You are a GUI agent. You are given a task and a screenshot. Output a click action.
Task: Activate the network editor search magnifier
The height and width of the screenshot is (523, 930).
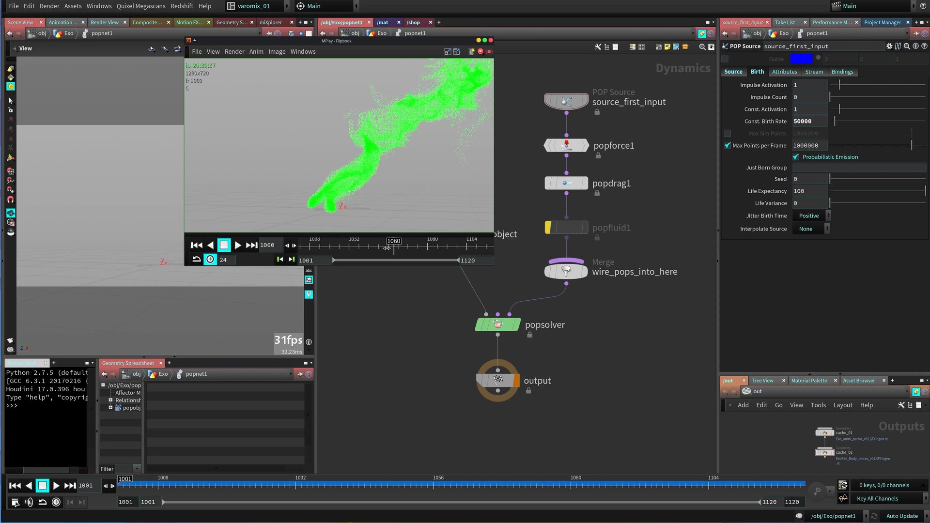(702, 47)
